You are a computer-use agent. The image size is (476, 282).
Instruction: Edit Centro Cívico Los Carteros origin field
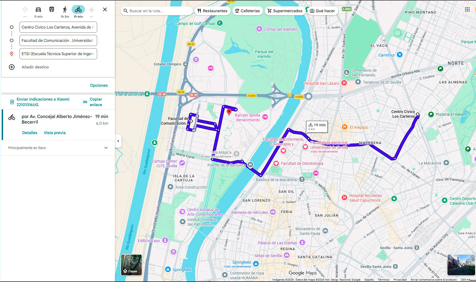58,27
